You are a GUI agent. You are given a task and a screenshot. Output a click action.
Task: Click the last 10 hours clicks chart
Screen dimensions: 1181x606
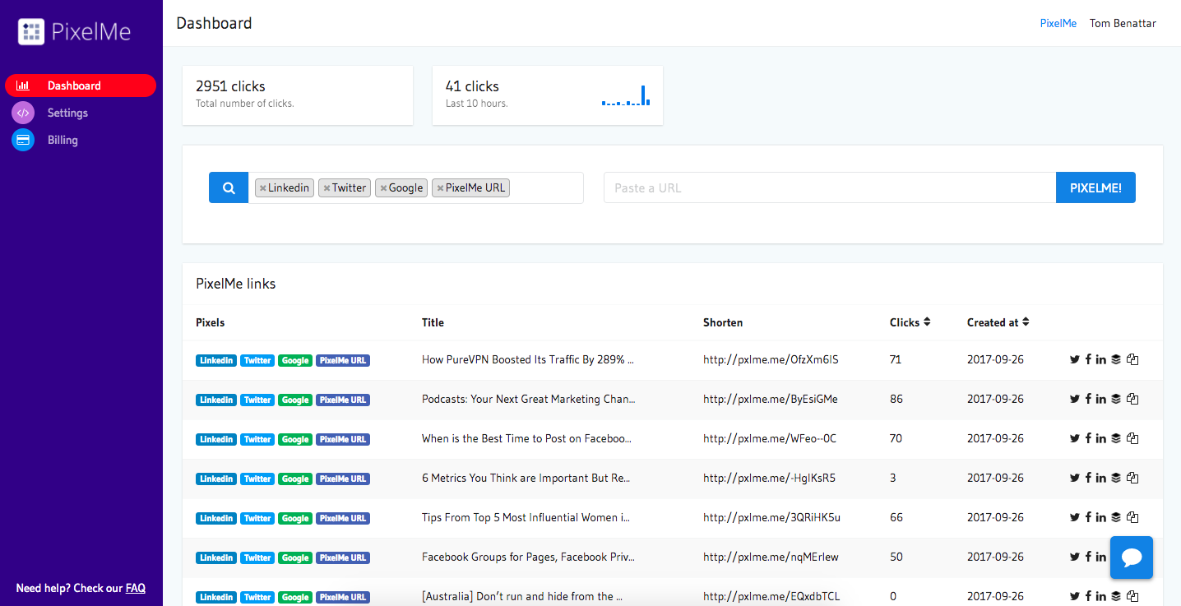[626, 95]
